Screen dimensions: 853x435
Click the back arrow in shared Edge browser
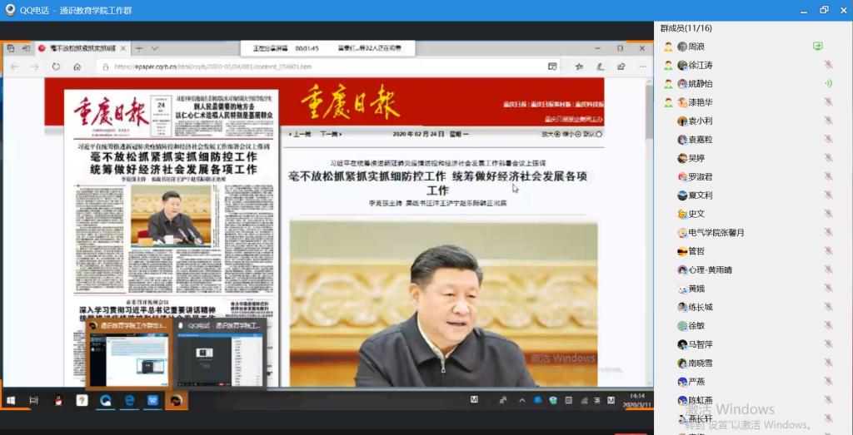click(x=14, y=67)
